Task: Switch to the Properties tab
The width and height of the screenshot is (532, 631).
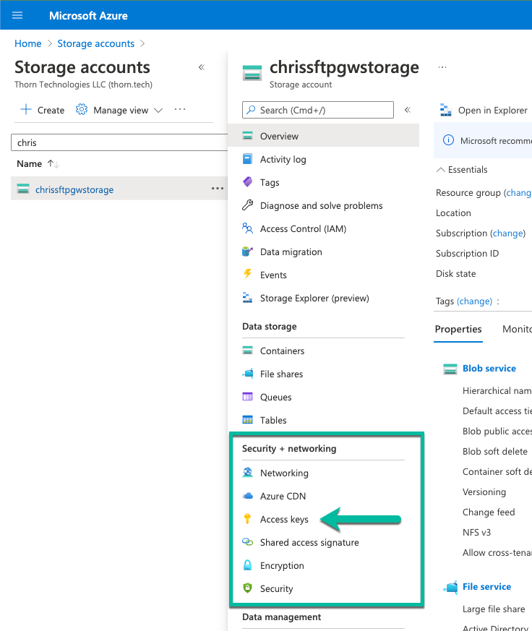Action: (x=458, y=329)
